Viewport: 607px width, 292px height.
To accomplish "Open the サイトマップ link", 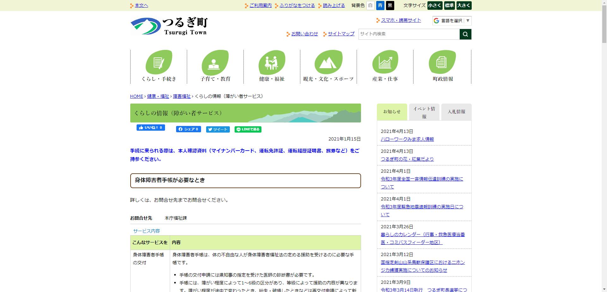I will click(340, 34).
